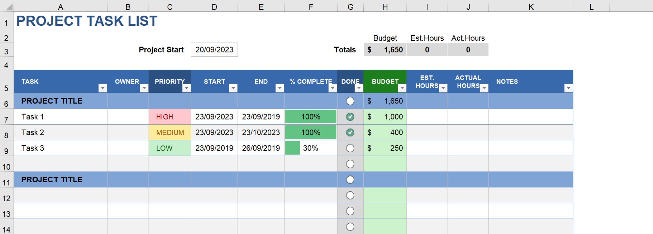Toggle the done circle in row 10
The height and width of the screenshot is (234, 653).
350,164
